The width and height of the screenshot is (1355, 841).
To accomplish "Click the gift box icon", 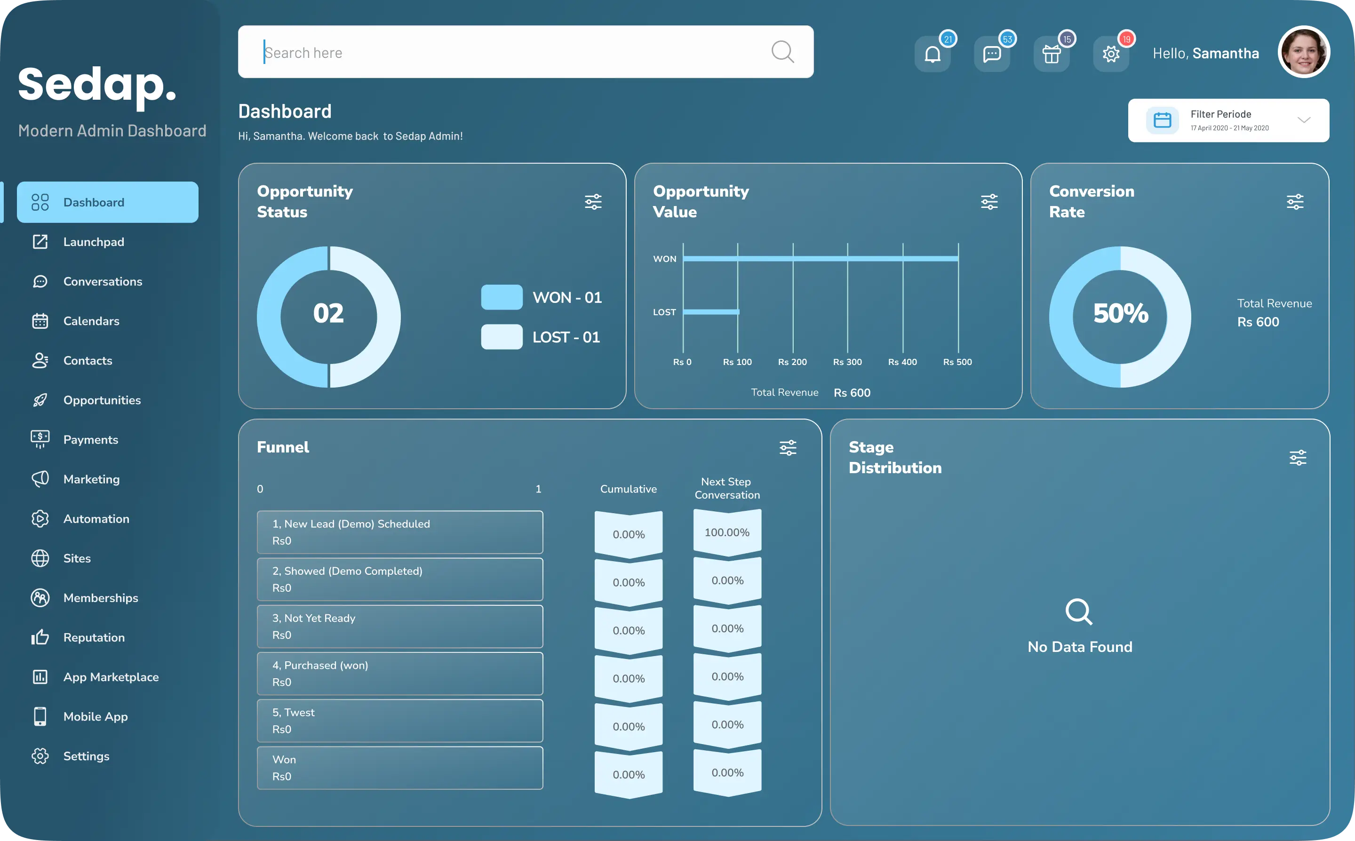I will point(1051,54).
